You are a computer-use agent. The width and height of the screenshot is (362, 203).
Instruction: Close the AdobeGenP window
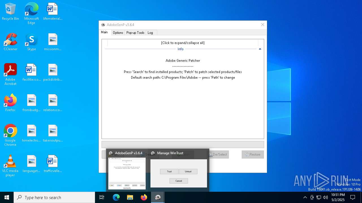[x=262, y=25]
